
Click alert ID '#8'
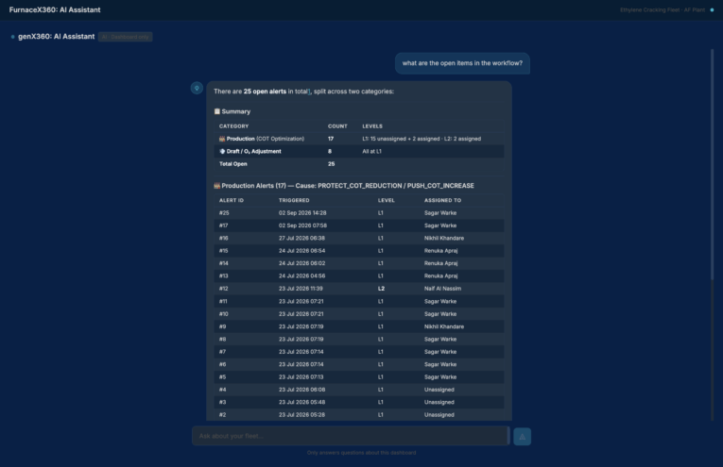(223, 339)
